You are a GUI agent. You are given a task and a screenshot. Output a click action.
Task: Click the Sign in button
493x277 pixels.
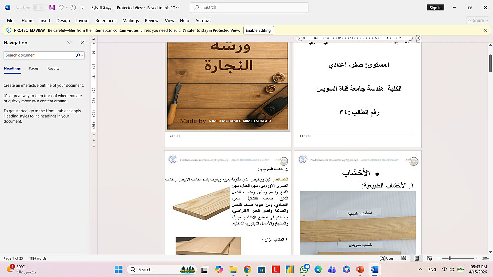click(x=435, y=8)
